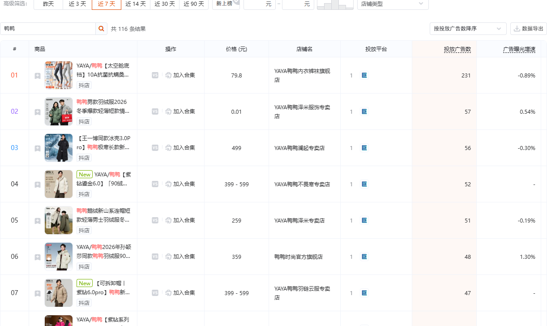This screenshot has height=326, width=547.
Task: Bookmark the row 02 男款羽绒服2026 product
Action: [x=38, y=112]
